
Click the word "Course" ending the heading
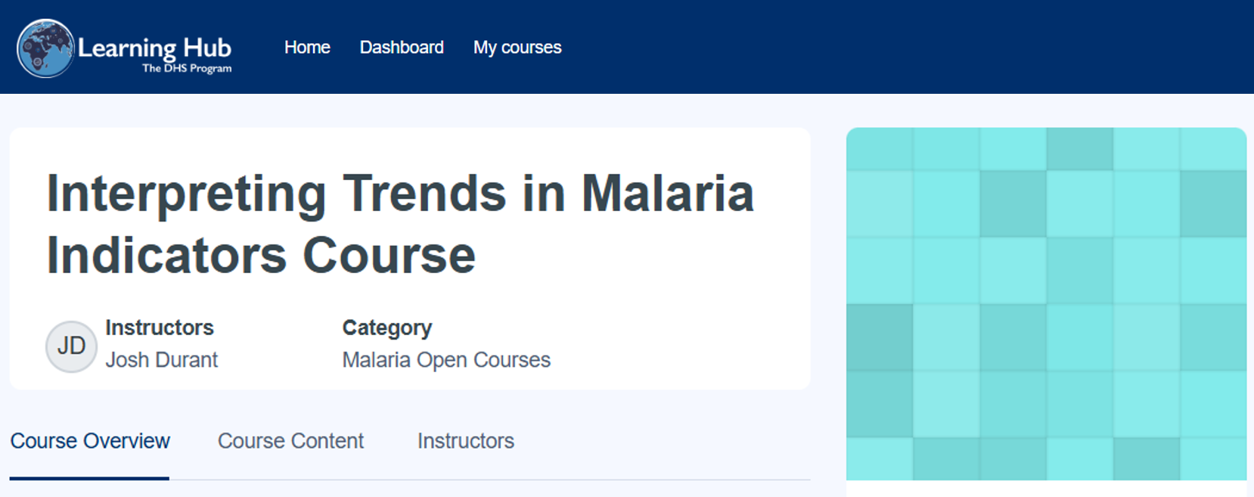[x=389, y=256]
